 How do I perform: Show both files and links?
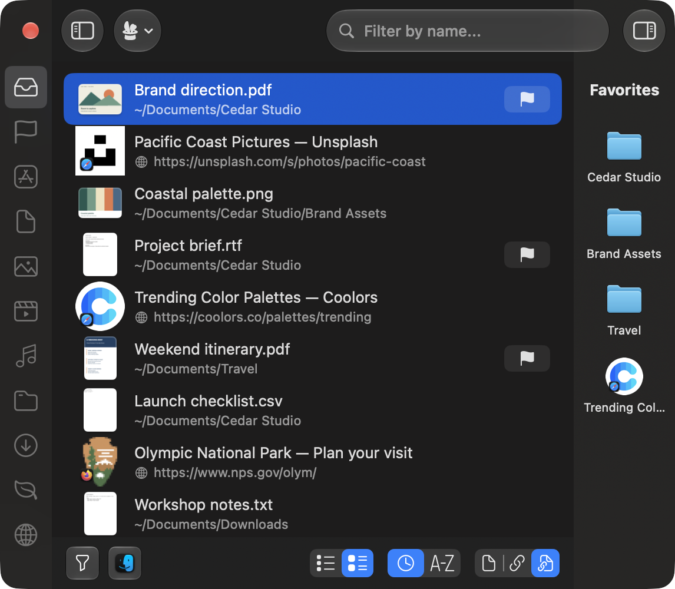(x=545, y=562)
